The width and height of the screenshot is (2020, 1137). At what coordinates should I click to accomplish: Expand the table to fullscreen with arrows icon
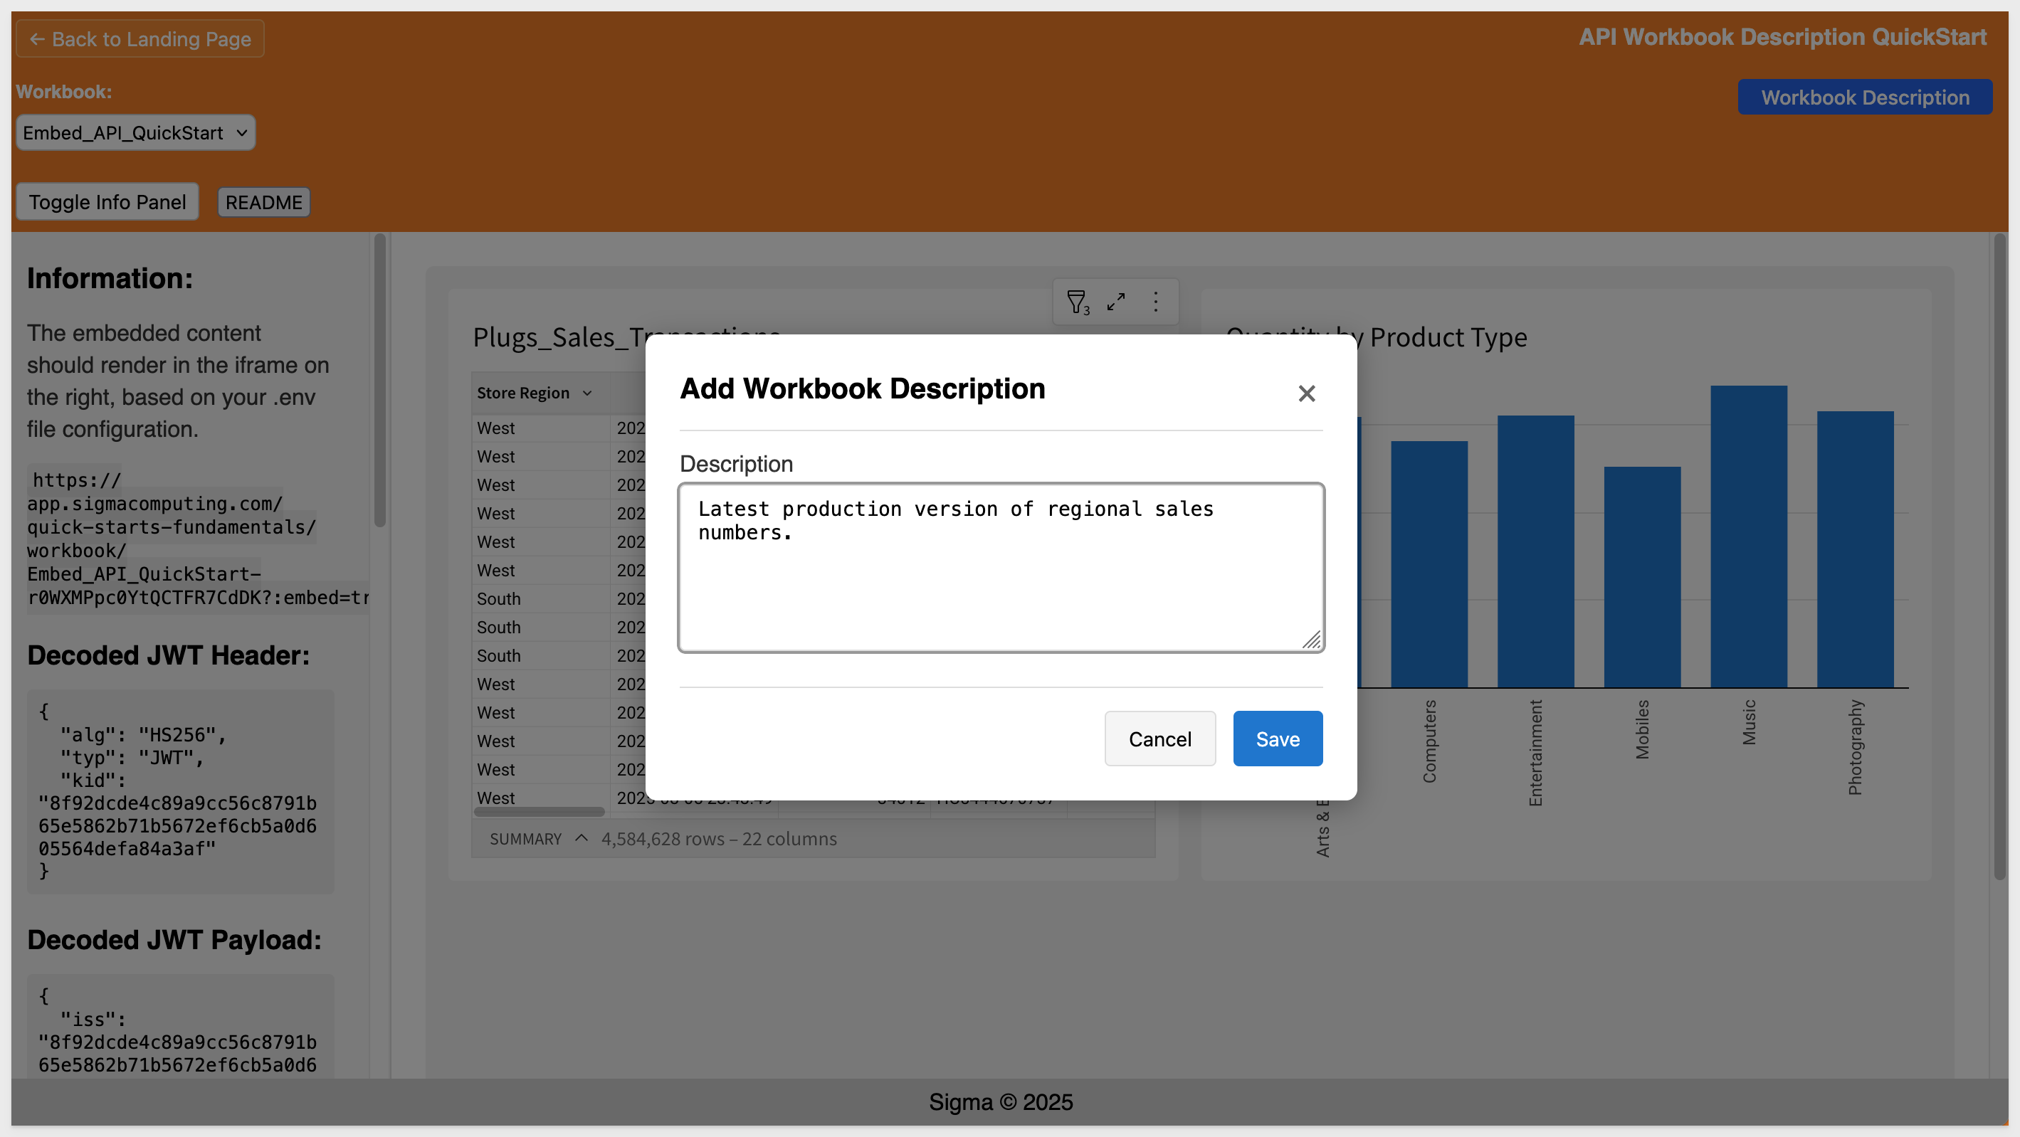pos(1116,302)
